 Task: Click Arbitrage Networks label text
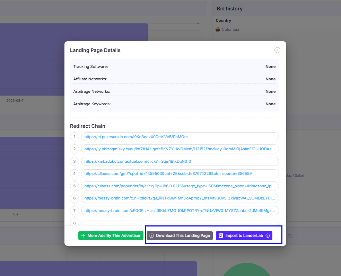[x=92, y=91]
